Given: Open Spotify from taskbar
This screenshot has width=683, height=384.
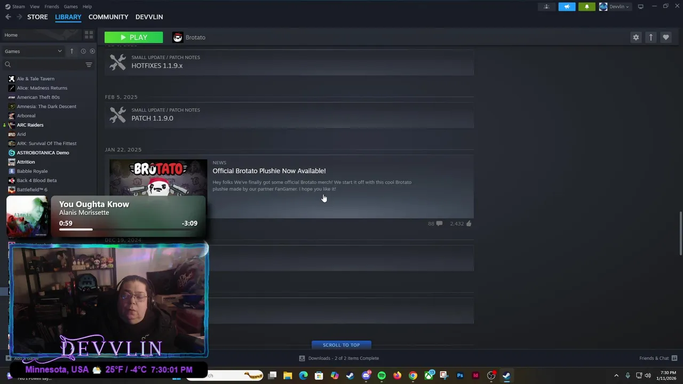Looking at the screenshot, I should 382,375.
